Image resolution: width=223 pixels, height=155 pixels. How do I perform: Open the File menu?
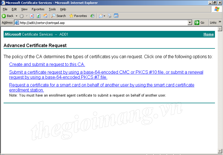point(5,9)
